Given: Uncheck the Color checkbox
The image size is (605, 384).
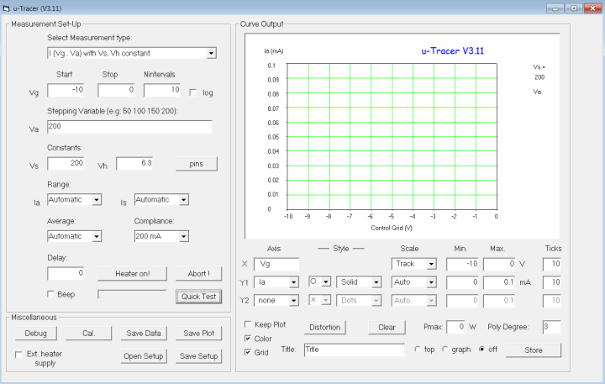Looking at the screenshot, I should point(248,339).
